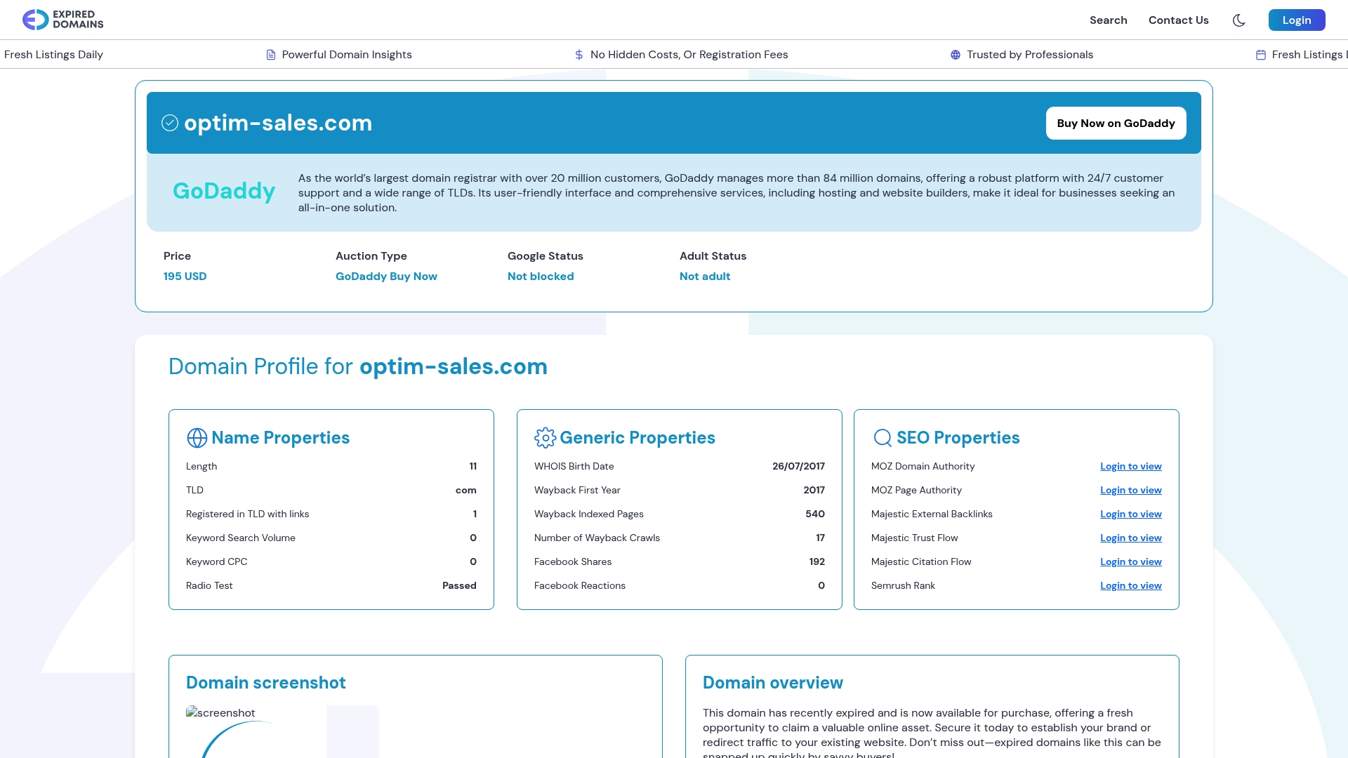The image size is (1348, 758).
Task: Click the checkmark icon beside optim-sales.com
Action: pos(169,122)
